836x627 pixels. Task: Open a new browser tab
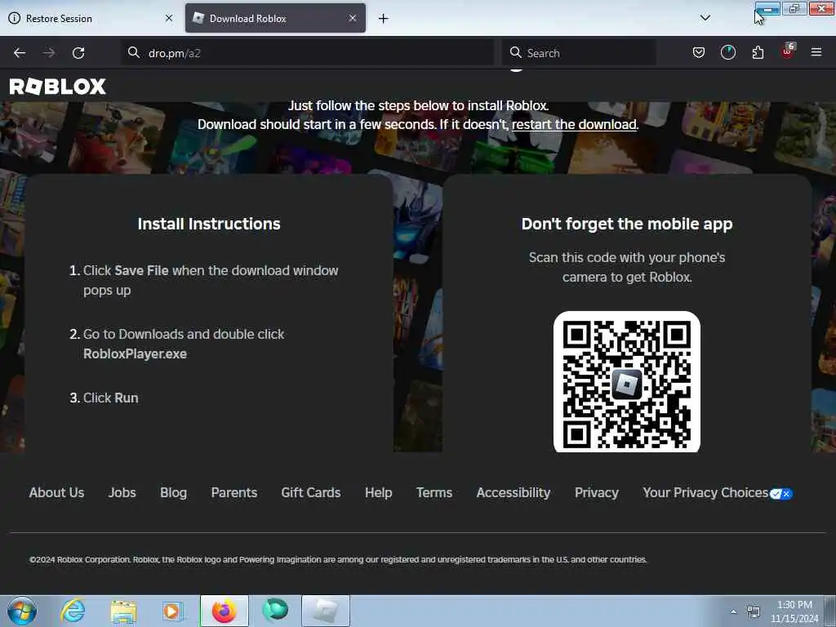coord(384,19)
